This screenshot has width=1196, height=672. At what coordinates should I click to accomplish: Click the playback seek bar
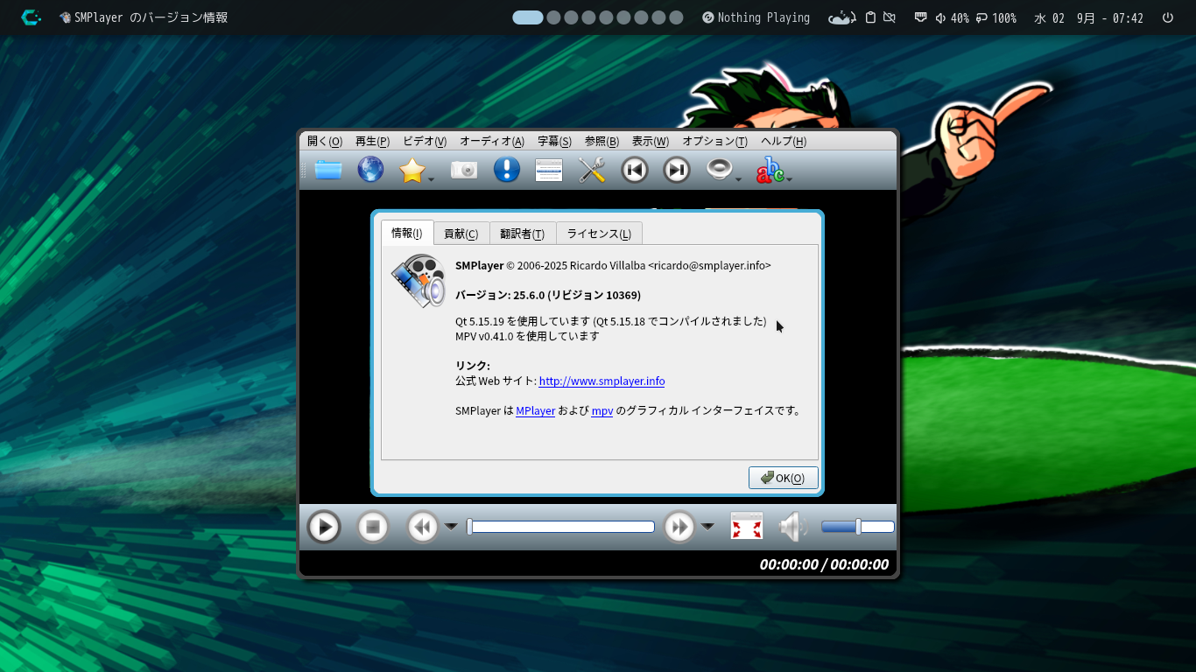pos(561,527)
